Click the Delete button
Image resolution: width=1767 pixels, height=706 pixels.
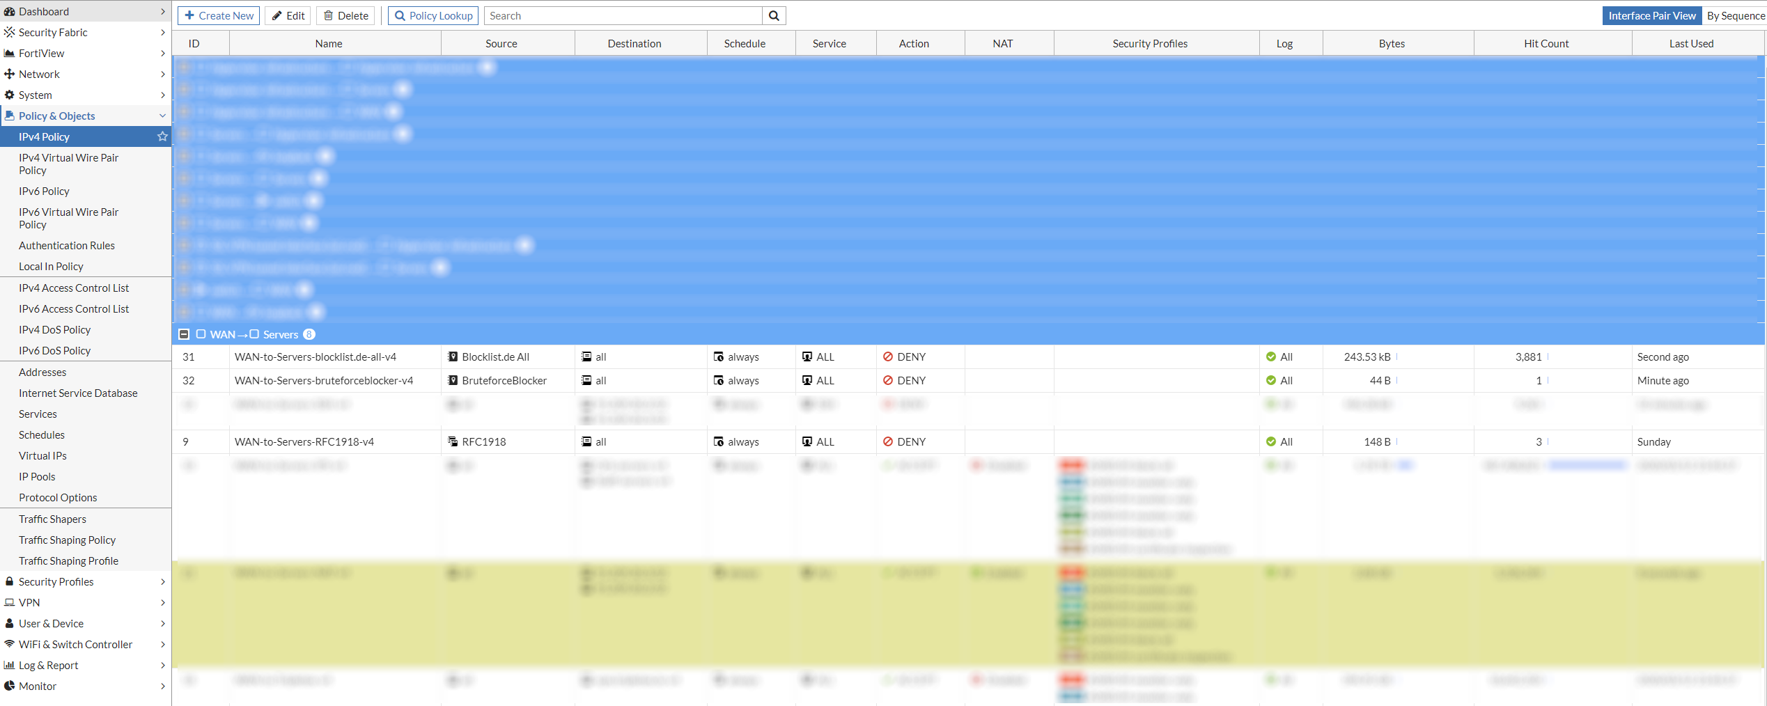point(345,16)
